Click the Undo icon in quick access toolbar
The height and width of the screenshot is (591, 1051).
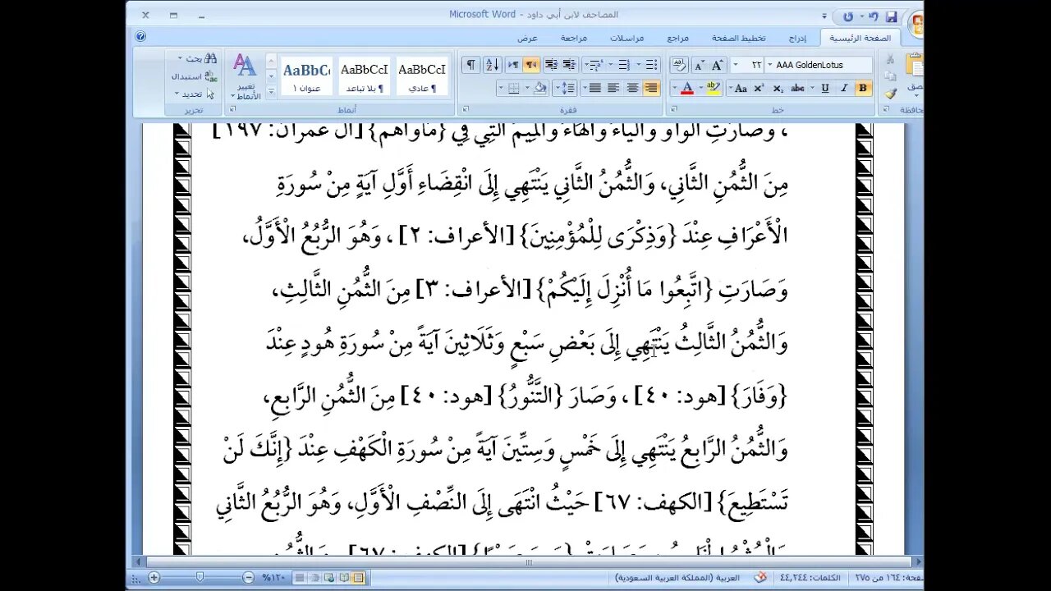coord(874,15)
